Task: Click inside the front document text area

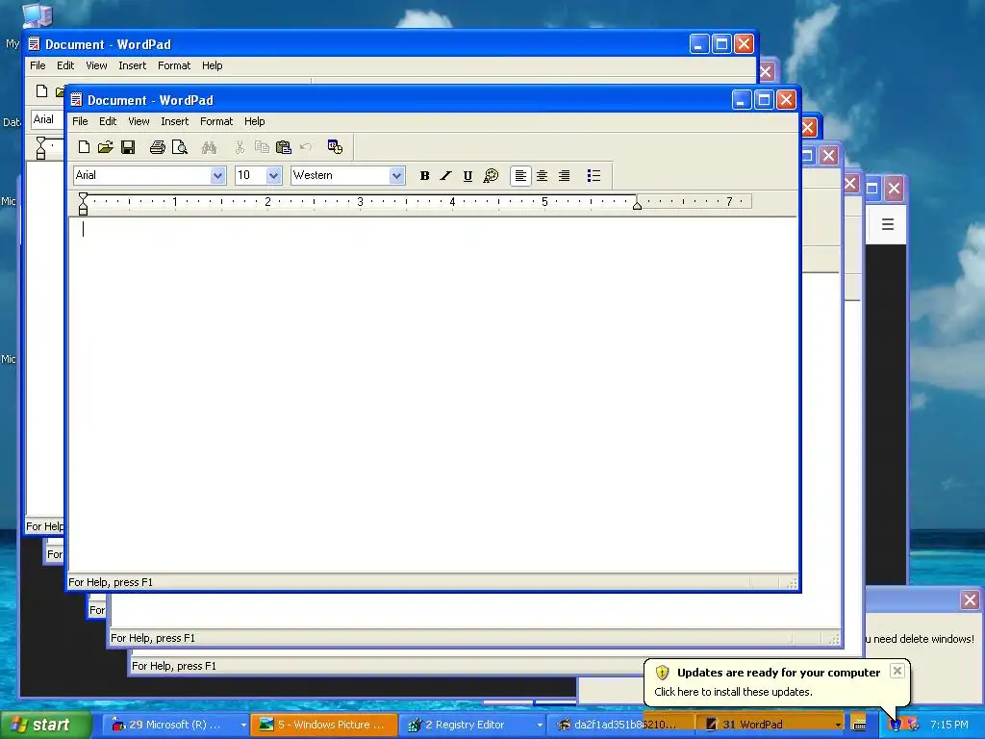Action: 432,395
